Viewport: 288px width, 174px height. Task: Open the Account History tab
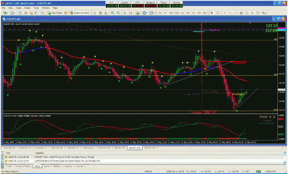click(24, 166)
